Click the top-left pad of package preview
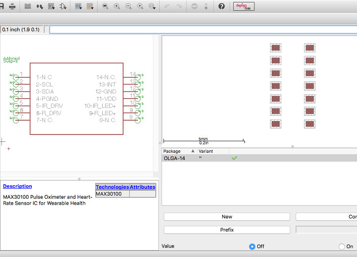 pos(276,47)
